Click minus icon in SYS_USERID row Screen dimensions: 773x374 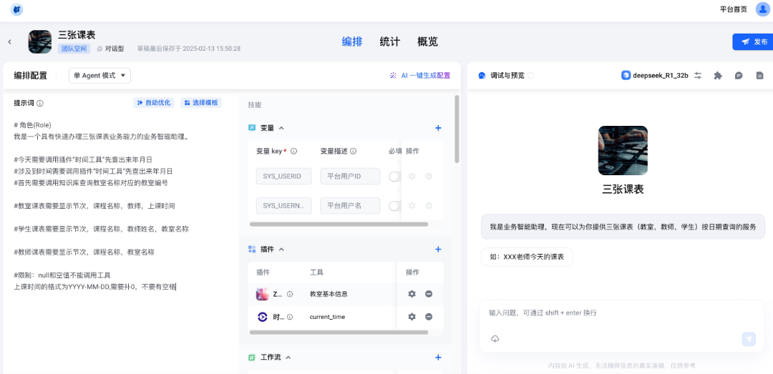(429, 176)
